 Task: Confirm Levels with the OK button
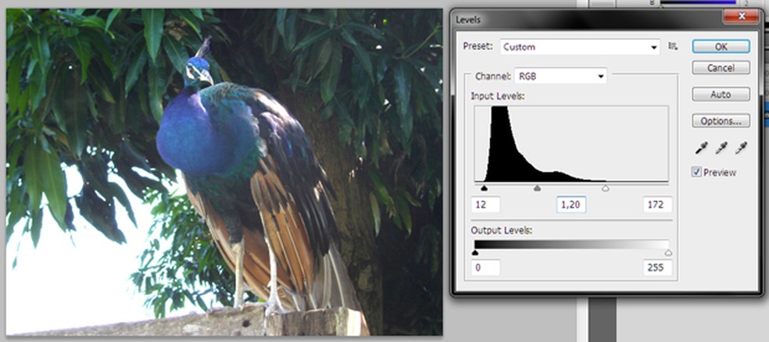(x=721, y=47)
